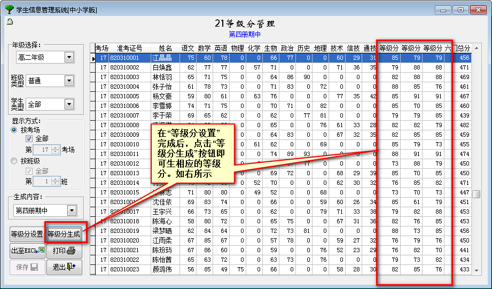Click the lock icon below the title bar

coord(9,22)
